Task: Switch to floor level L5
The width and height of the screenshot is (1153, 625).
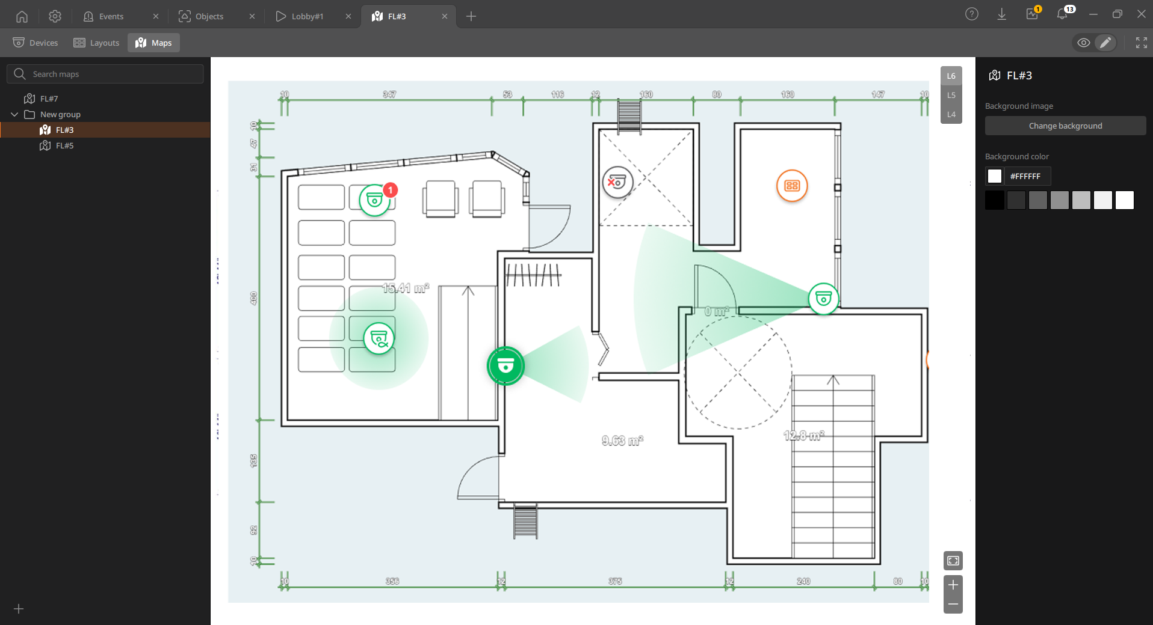Action: [x=951, y=95]
